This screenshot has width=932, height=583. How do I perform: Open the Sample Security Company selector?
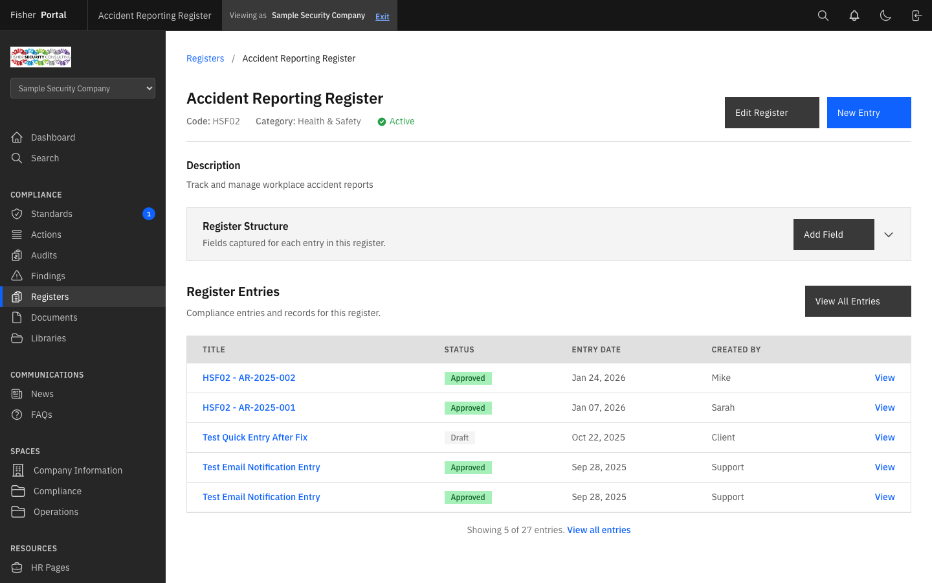pos(82,87)
